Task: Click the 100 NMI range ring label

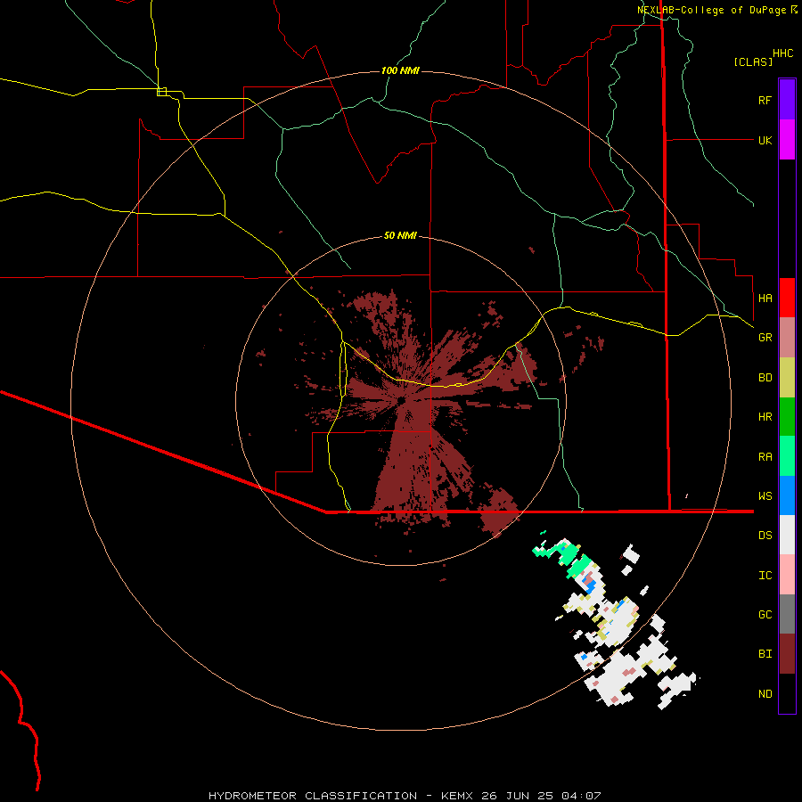Action: tap(400, 70)
